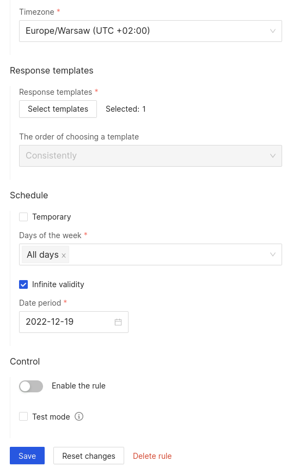Check the Test mode checkbox
299x473 pixels.
[23, 416]
